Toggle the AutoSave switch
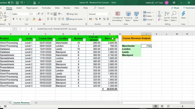The height and width of the screenshot is (109, 195). tap(11, 2)
